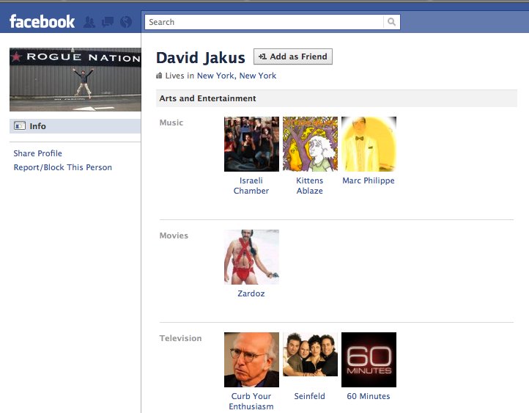
Task: Click the Curb Your Enthusiasm image
Action: pyautogui.click(x=251, y=359)
